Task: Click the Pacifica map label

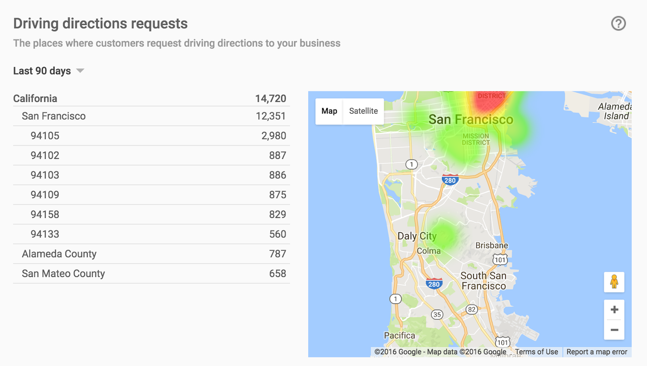Action: pyautogui.click(x=399, y=335)
